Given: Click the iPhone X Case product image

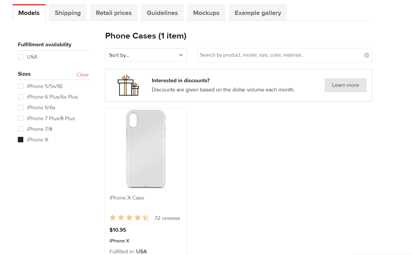Looking at the screenshot, I should (146, 149).
